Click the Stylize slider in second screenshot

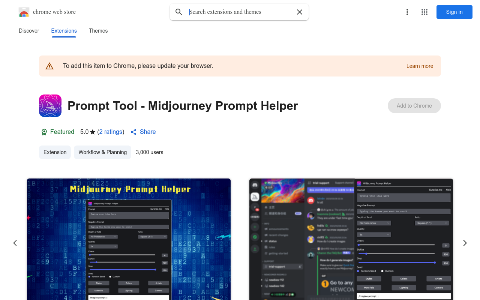[396, 254]
